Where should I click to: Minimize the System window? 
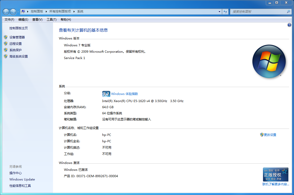click(x=270, y=3)
